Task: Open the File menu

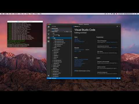Action: 9,14
